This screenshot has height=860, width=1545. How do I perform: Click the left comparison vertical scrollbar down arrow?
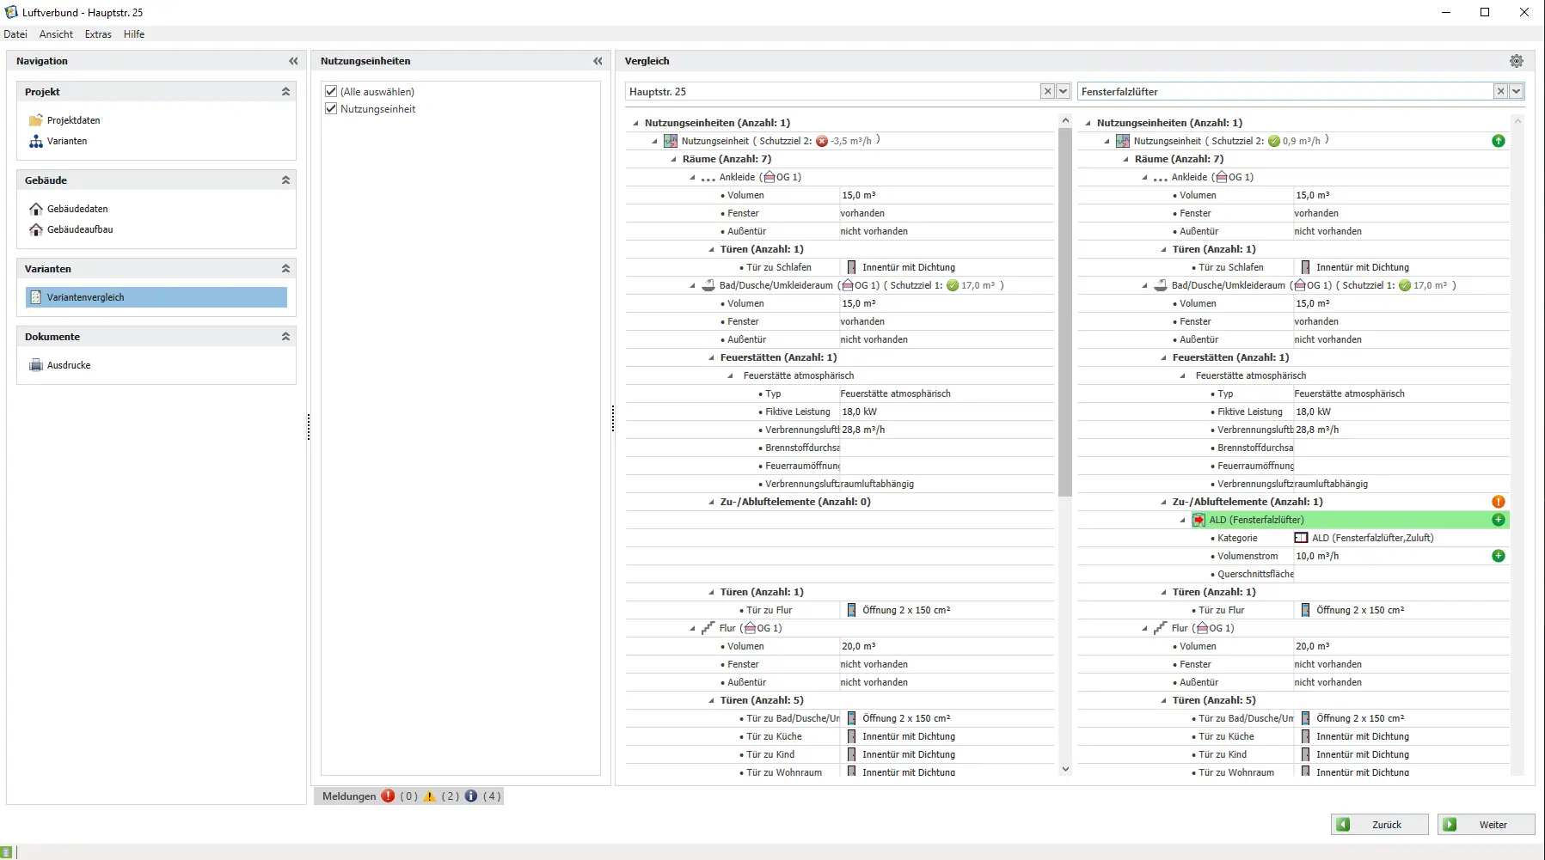click(x=1065, y=769)
